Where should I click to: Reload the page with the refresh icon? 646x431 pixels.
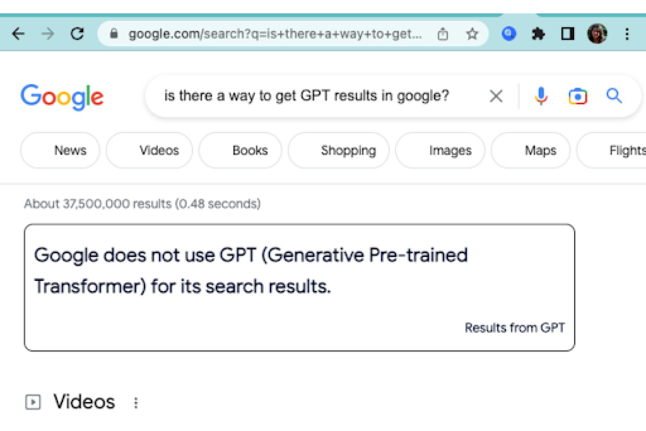tap(77, 34)
